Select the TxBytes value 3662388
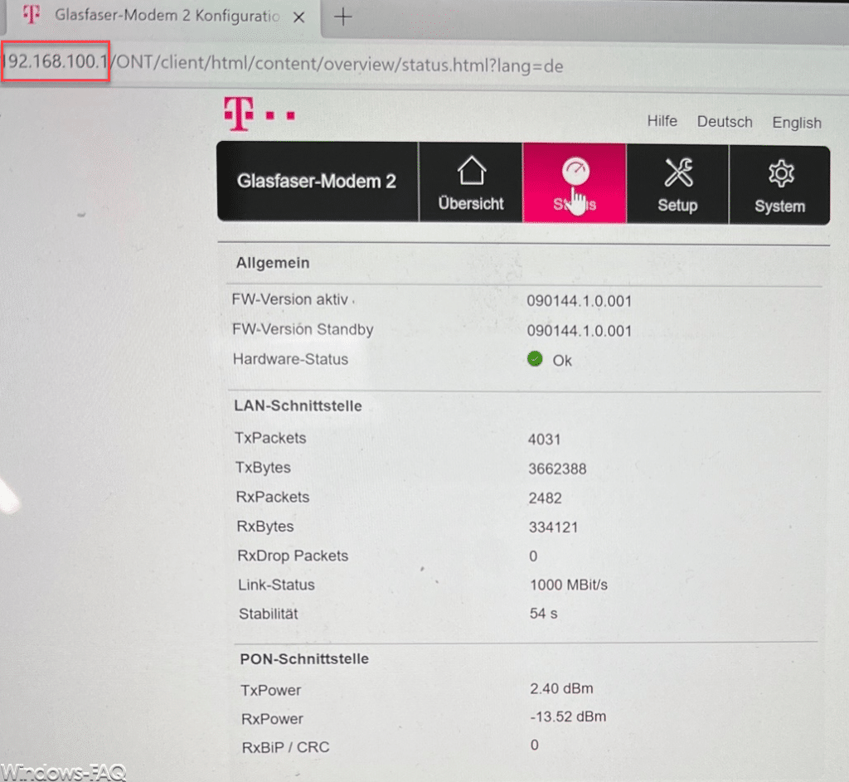Screen dimensions: 849x782 point(557,469)
